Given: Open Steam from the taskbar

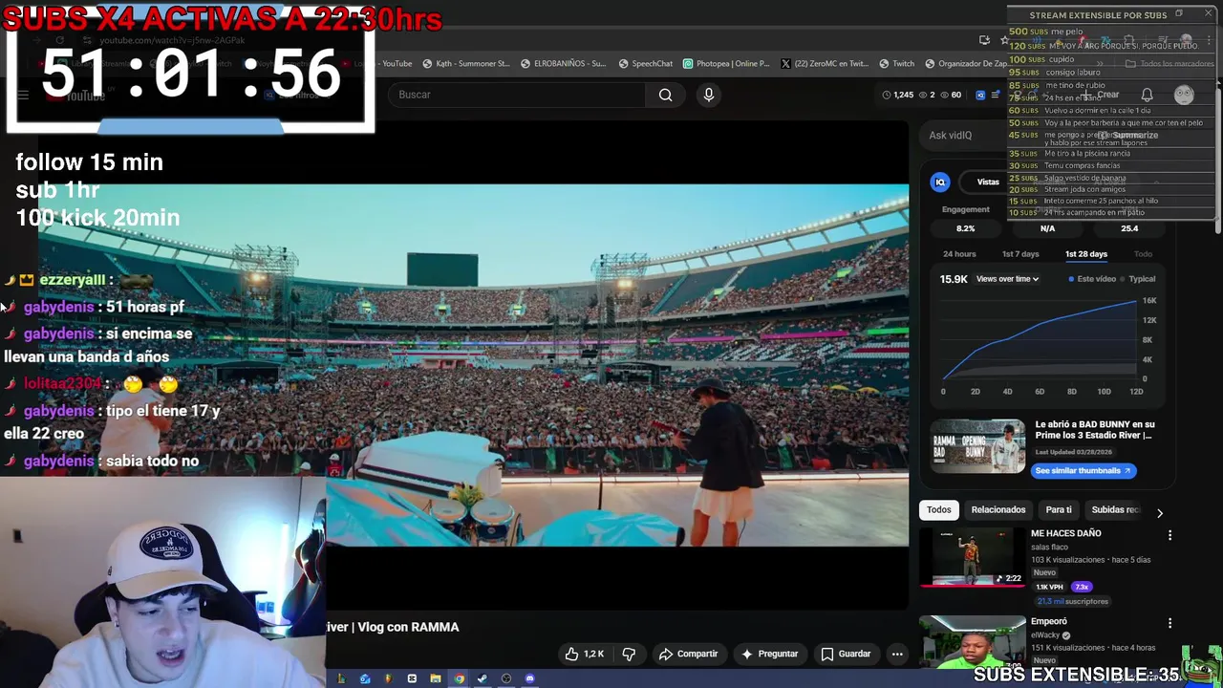Looking at the screenshot, I should click(x=483, y=678).
